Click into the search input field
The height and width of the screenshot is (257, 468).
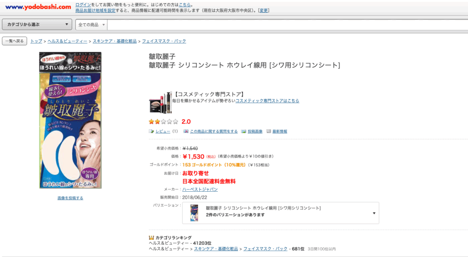coord(287,25)
